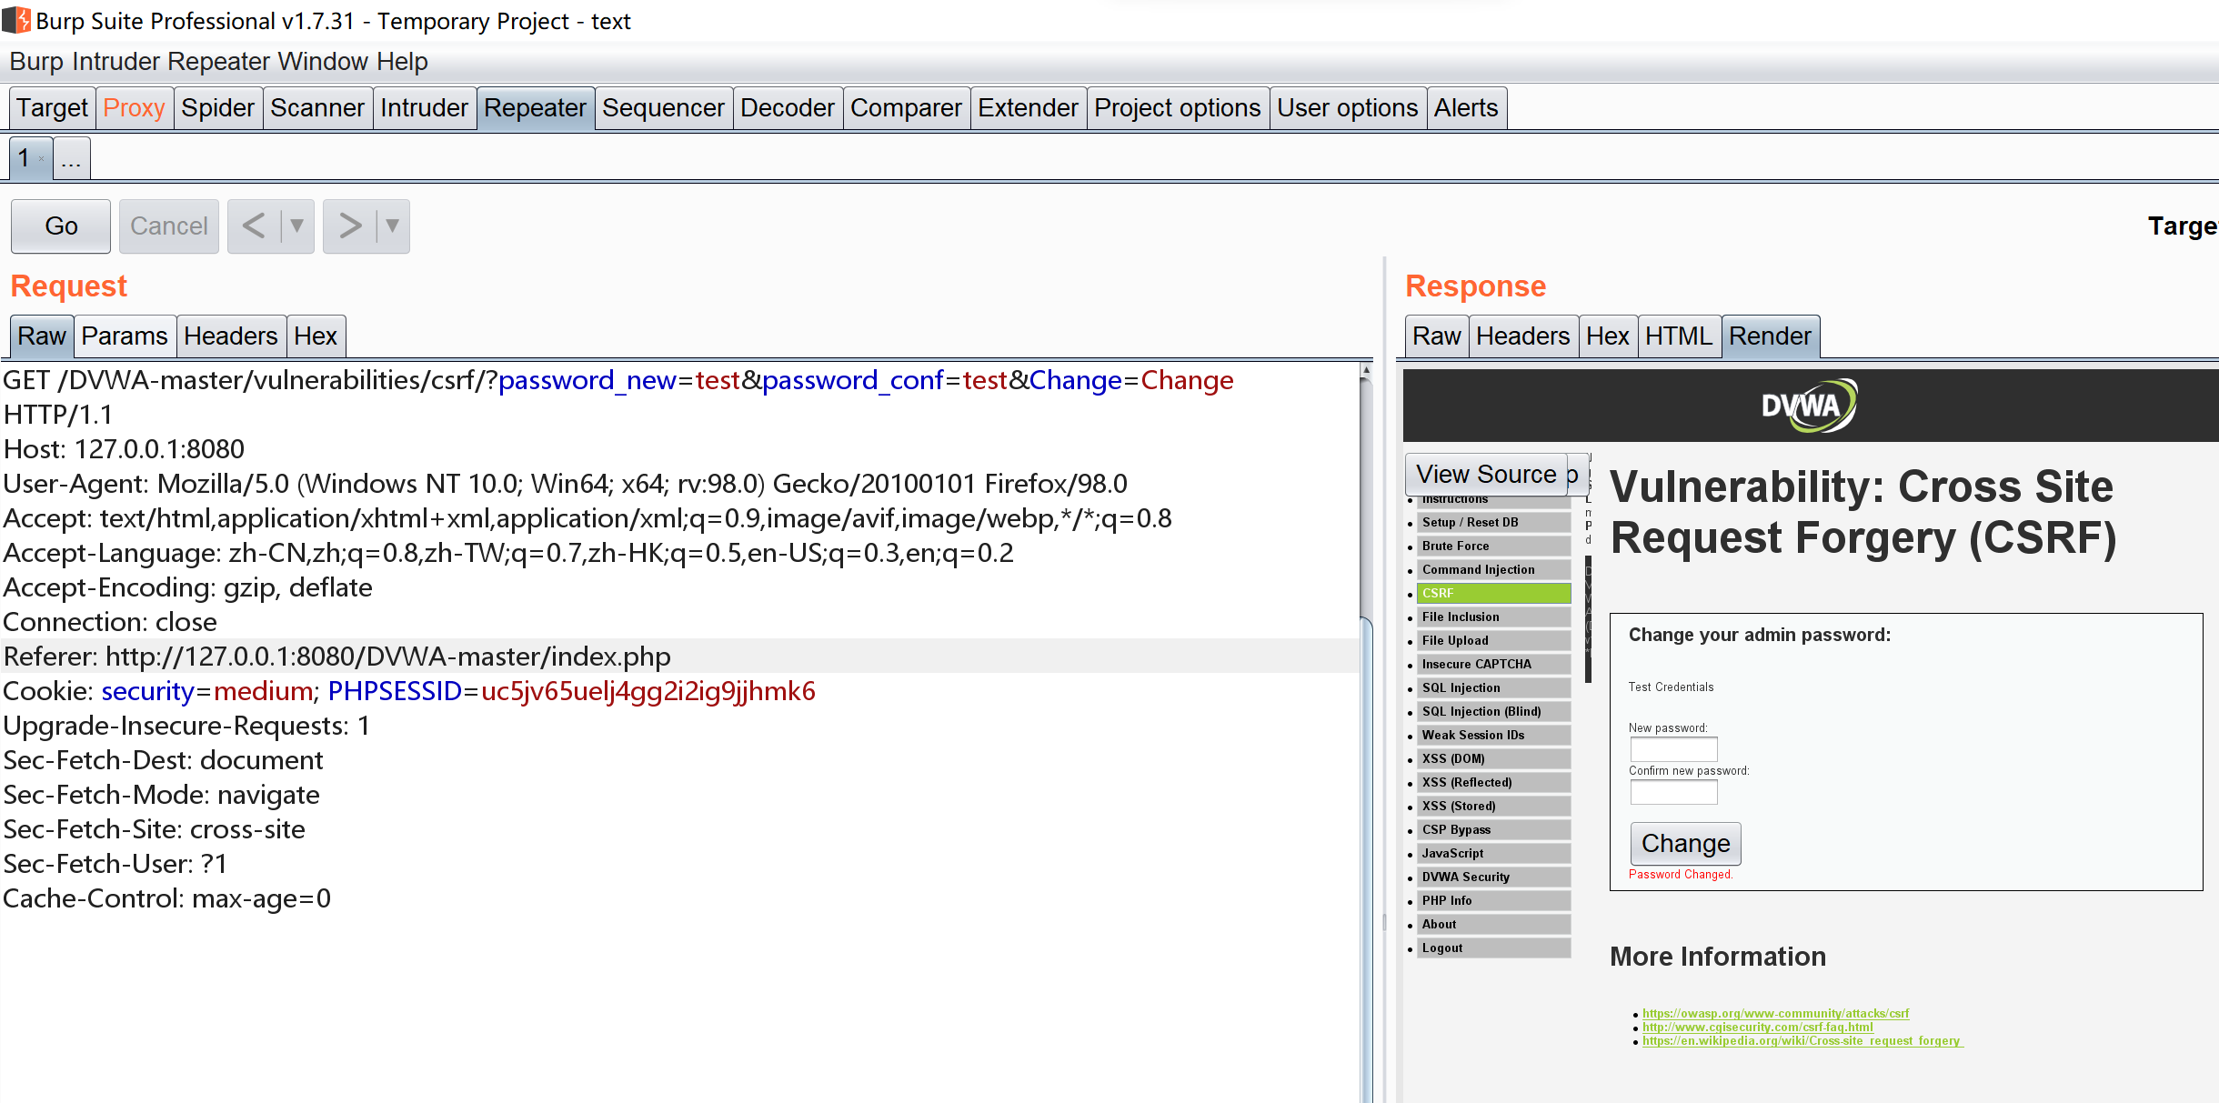Open Weak Session IDs in DVWA menu
The image size is (2219, 1103).
(x=1493, y=735)
